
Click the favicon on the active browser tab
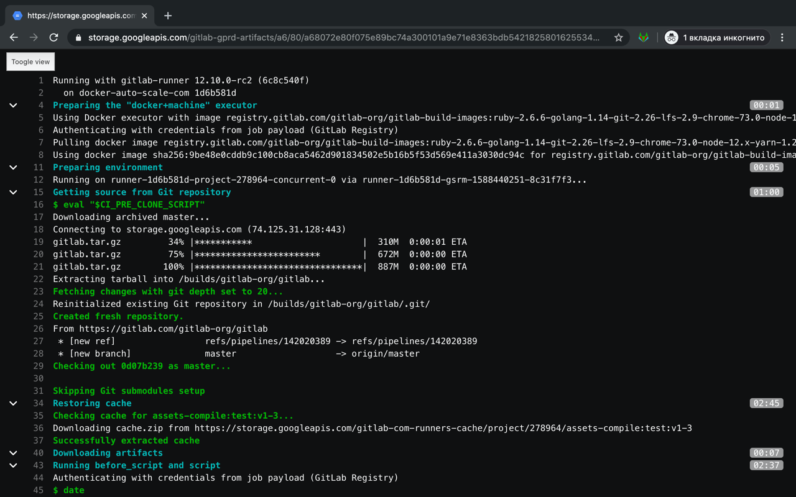(x=17, y=15)
